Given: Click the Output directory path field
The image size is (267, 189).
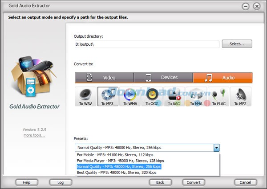Looking at the screenshot, I should (147, 44).
